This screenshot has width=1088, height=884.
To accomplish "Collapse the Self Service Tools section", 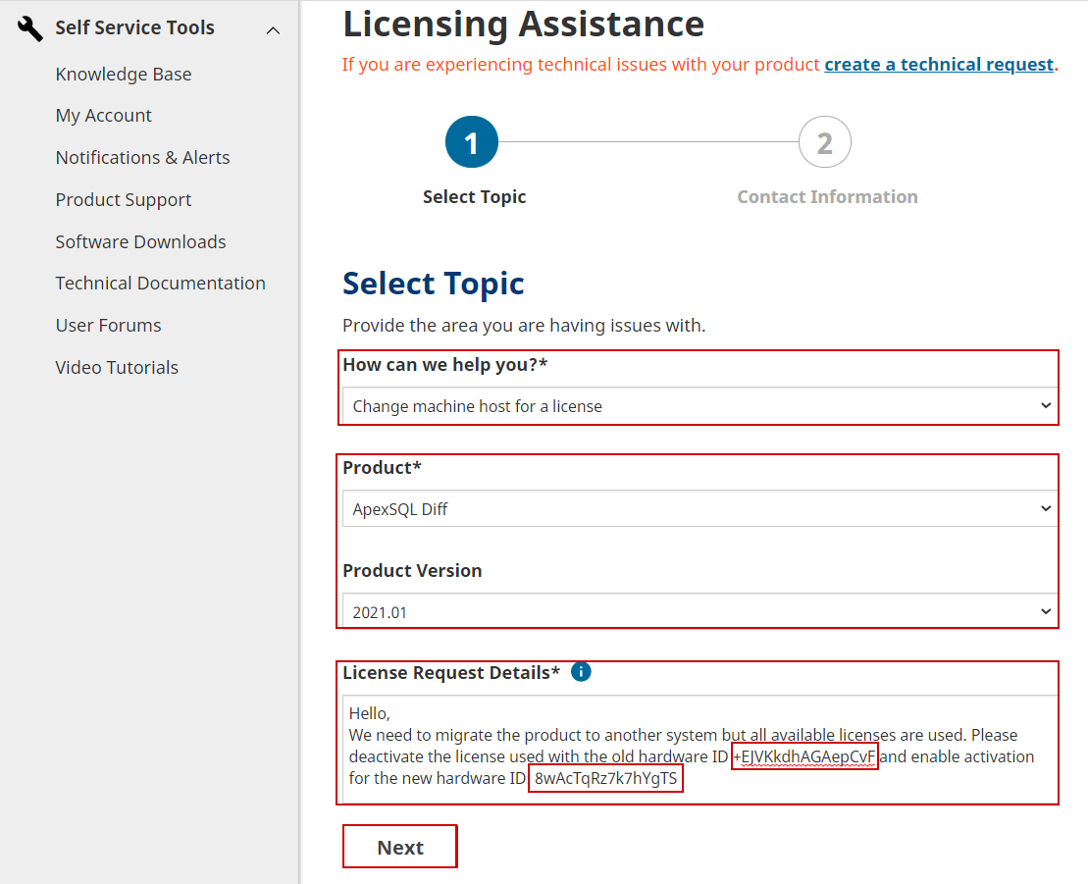I will (x=274, y=30).
